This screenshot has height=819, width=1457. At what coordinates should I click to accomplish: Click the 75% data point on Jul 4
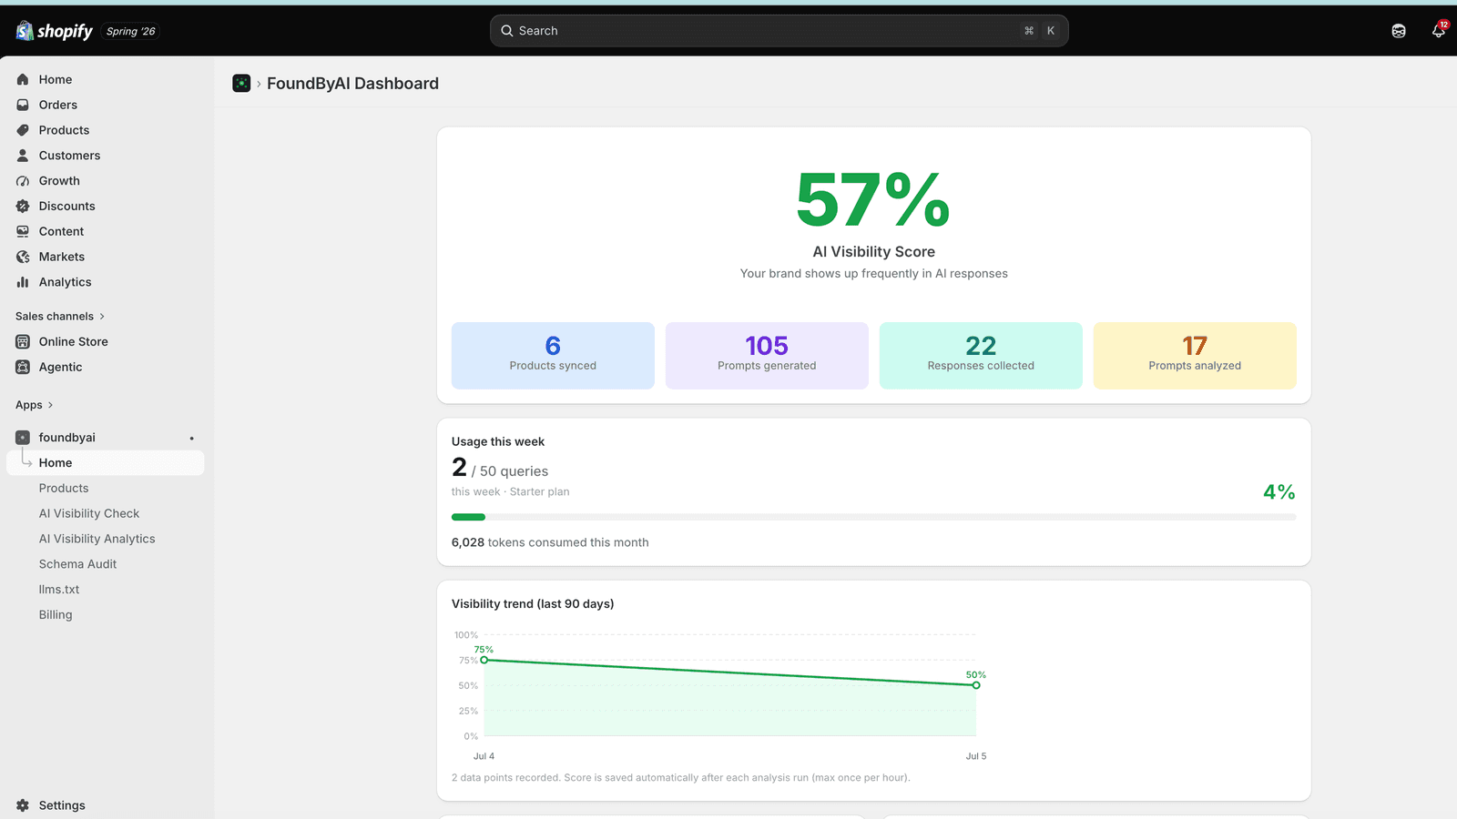484,660
